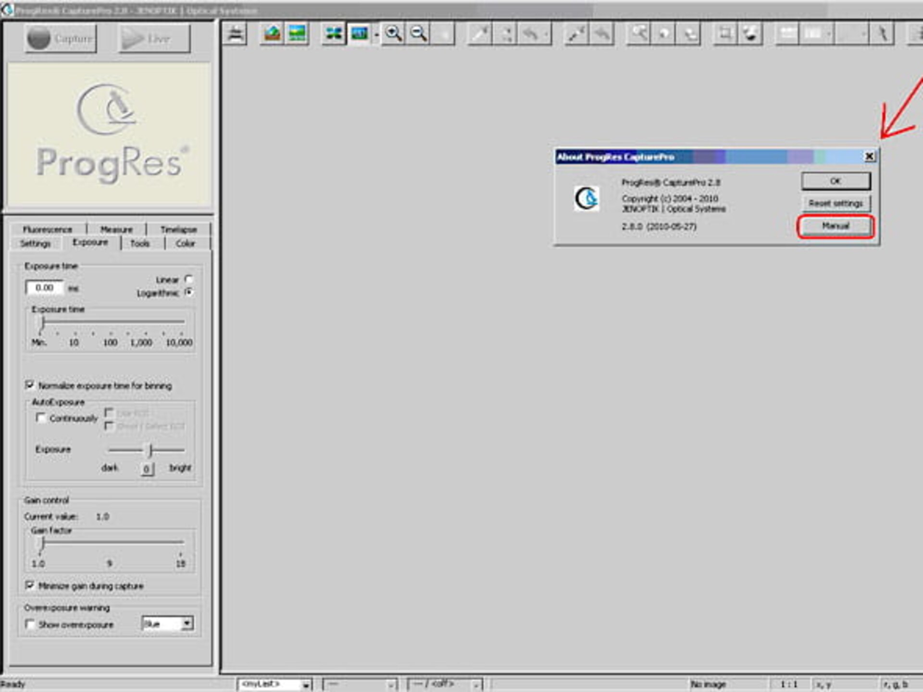This screenshot has width=923, height=692.
Task: Click the needle pointer icon near toolbar end
Action: pos(882,34)
